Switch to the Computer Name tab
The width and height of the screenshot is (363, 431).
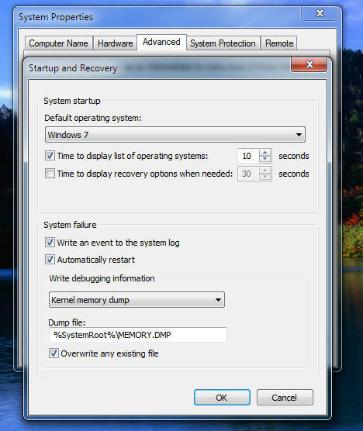(59, 43)
